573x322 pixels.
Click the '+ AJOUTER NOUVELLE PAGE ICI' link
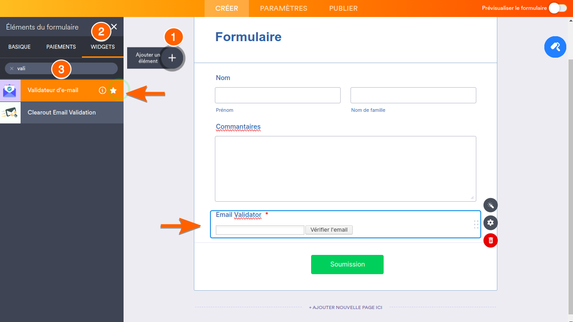click(345, 307)
